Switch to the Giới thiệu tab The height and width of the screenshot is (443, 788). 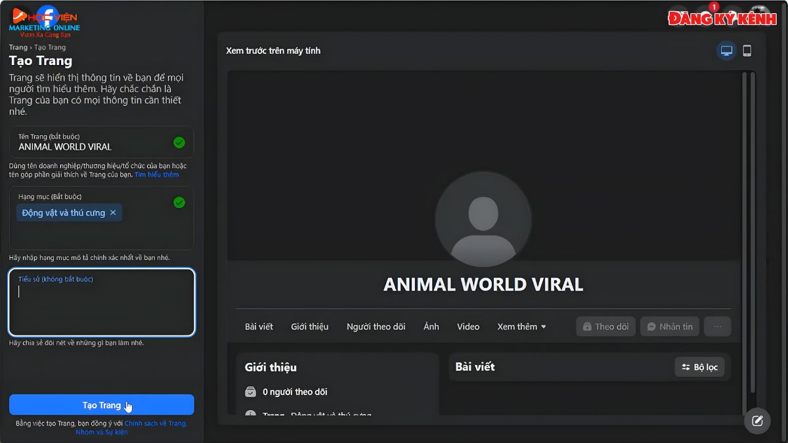[309, 326]
